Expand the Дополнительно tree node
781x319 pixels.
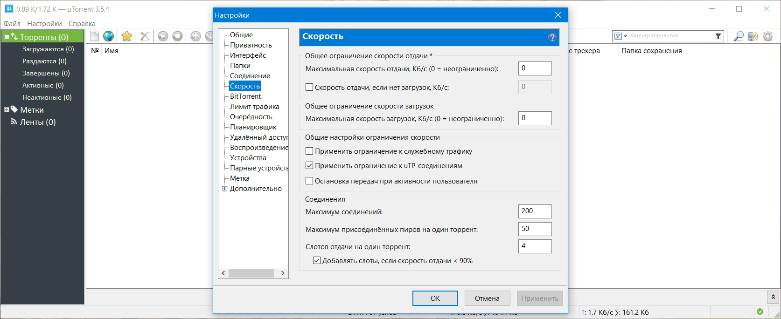[x=225, y=189]
